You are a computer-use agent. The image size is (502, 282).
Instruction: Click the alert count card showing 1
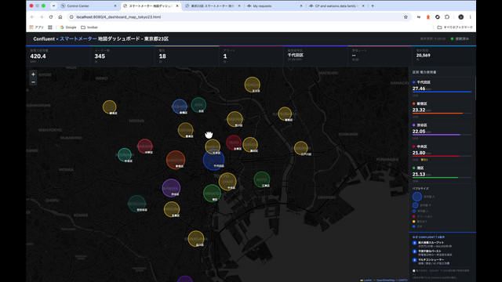point(251,56)
